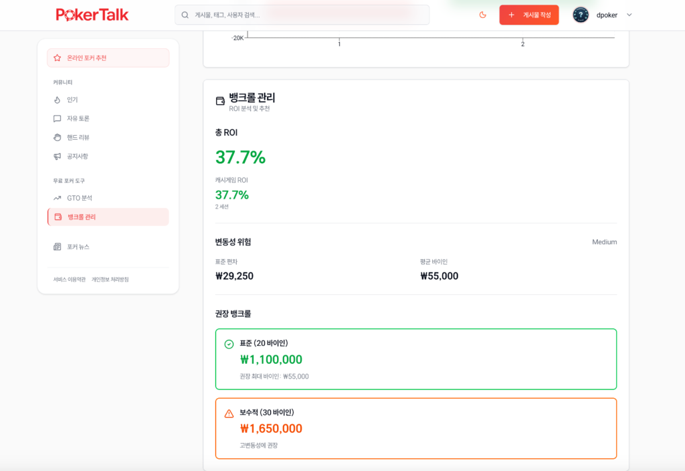Expand the dpoker account dropdown chevron
685x471 pixels.
click(629, 15)
